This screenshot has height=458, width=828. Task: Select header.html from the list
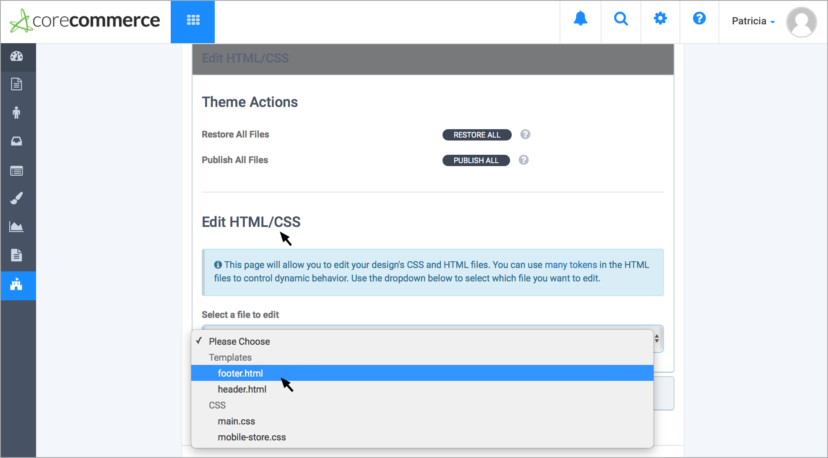pos(422,389)
